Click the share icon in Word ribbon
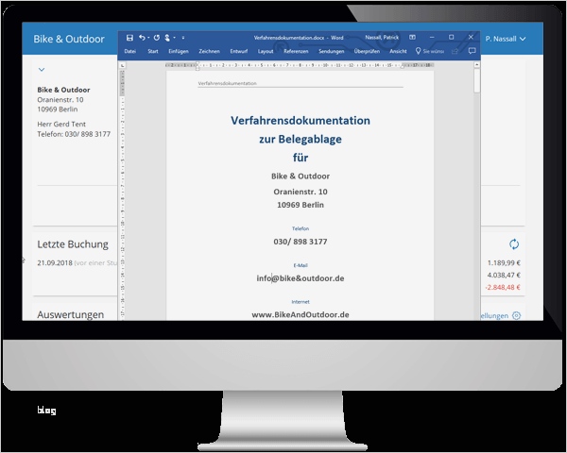The width and height of the screenshot is (567, 453). pyautogui.click(x=455, y=51)
